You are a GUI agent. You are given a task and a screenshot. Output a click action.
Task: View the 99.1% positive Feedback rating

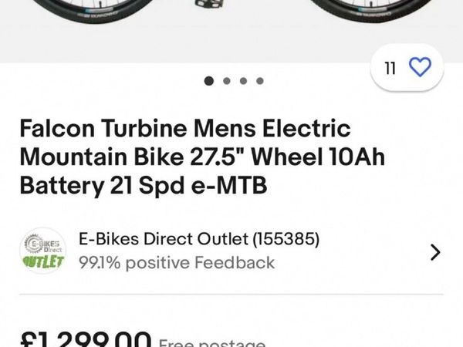(177, 263)
